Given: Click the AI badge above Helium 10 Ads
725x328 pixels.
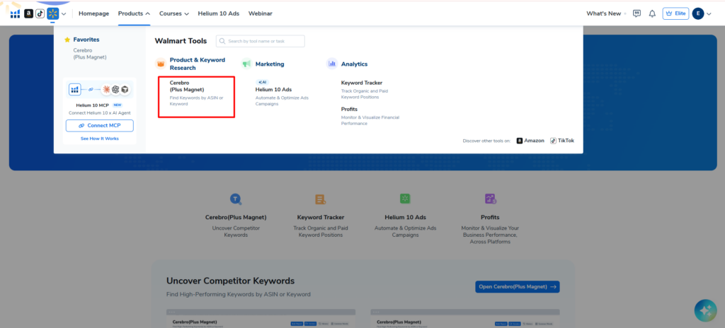Looking at the screenshot, I should pyautogui.click(x=262, y=82).
